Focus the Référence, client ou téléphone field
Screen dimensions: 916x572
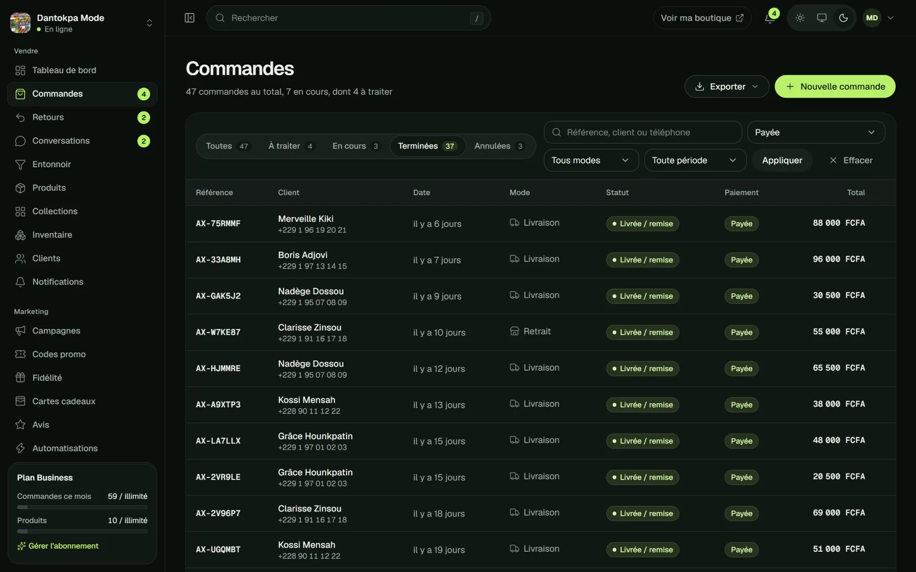(x=643, y=132)
